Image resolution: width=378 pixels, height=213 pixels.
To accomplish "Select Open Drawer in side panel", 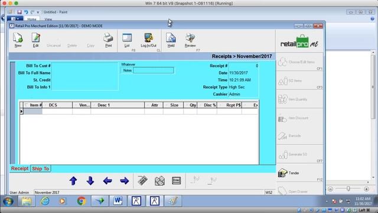I will coord(299,191).
